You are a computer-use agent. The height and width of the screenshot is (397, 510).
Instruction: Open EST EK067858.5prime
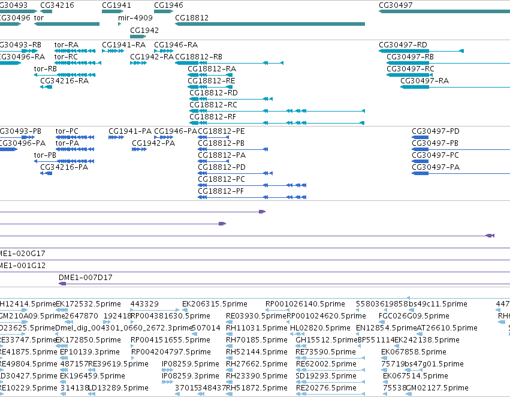[384, 358]
